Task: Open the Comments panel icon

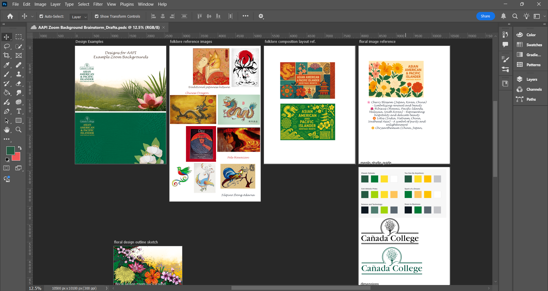Action: (505, 45)
